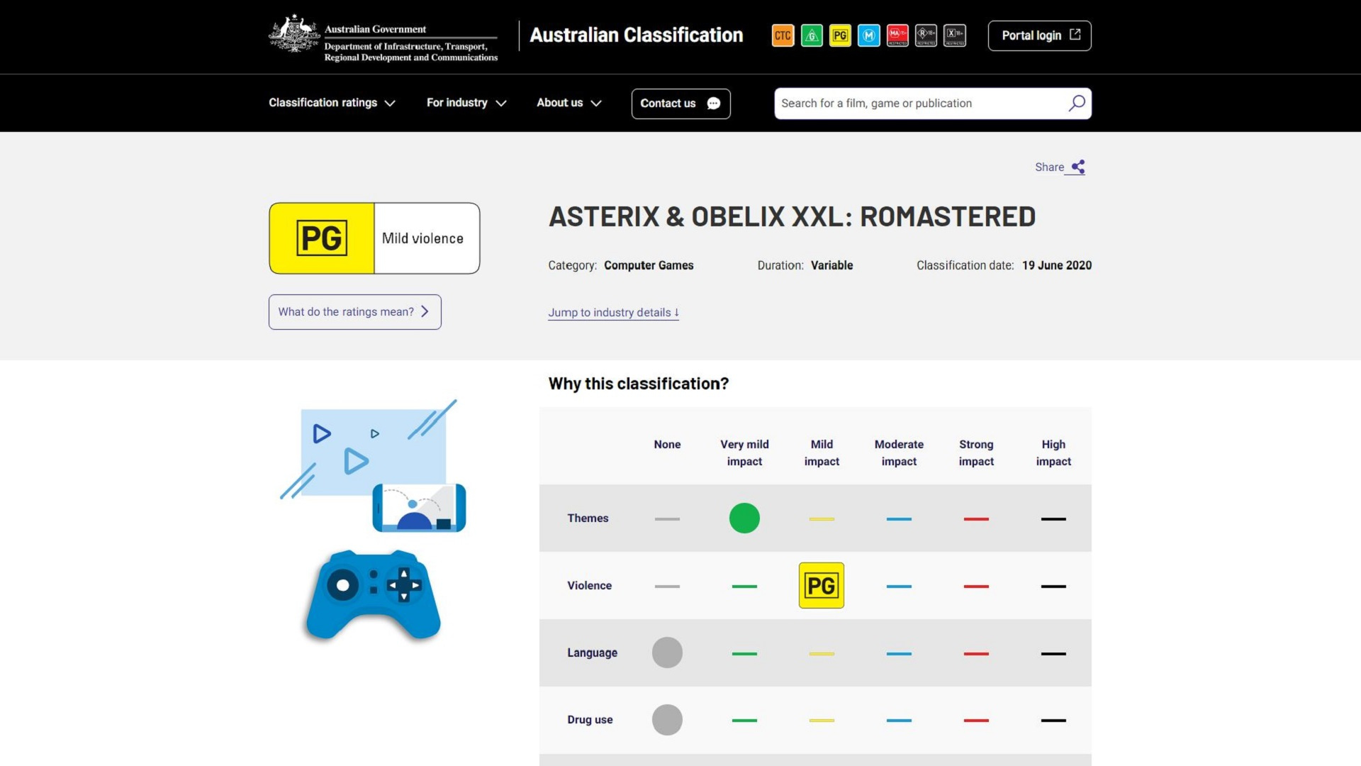Click the None column header
Screen dimensions: 1361x766
pos(667,445)
